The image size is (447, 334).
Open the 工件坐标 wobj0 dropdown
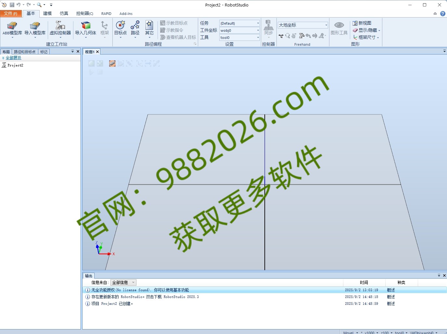(239, 30)
